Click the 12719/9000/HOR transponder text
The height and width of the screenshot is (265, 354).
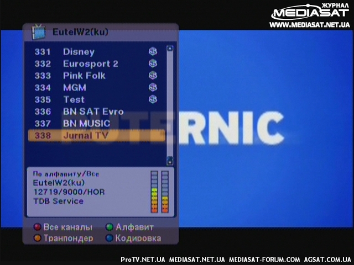[69, 192]
